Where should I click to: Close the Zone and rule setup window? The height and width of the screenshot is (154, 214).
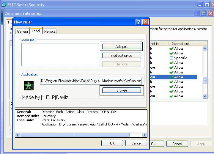(211, 13)
